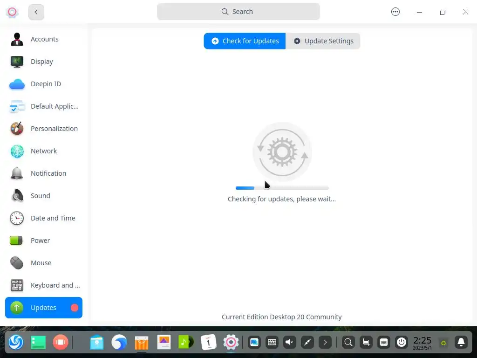
Task: Click Control Center gear in dock
Action: [231, 342]
